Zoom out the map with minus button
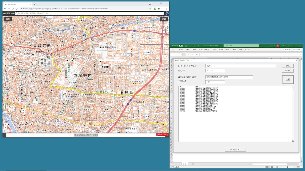305x171 pixels. click(x=5, y=127)
